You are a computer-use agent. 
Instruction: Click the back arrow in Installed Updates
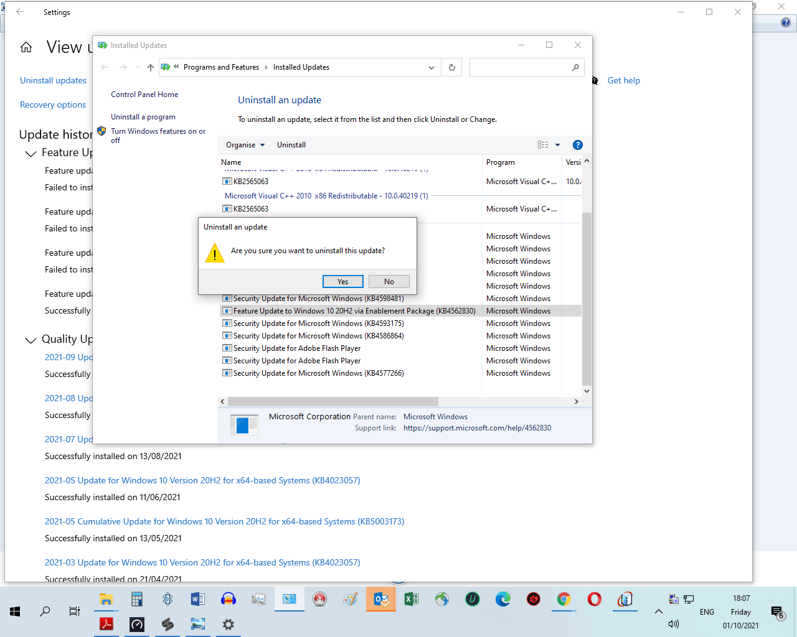105,67
